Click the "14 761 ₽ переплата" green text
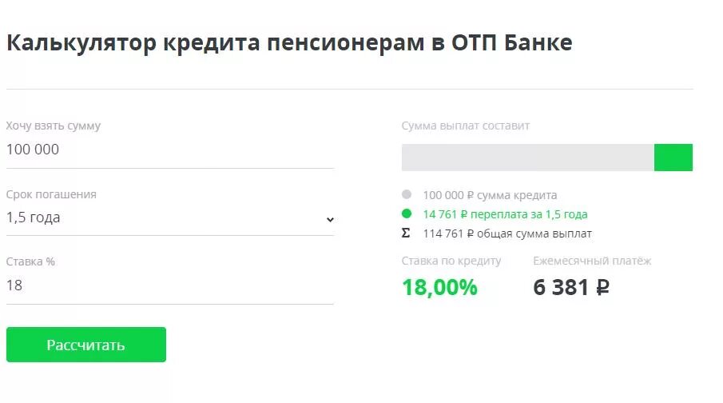 pos(505,214)
